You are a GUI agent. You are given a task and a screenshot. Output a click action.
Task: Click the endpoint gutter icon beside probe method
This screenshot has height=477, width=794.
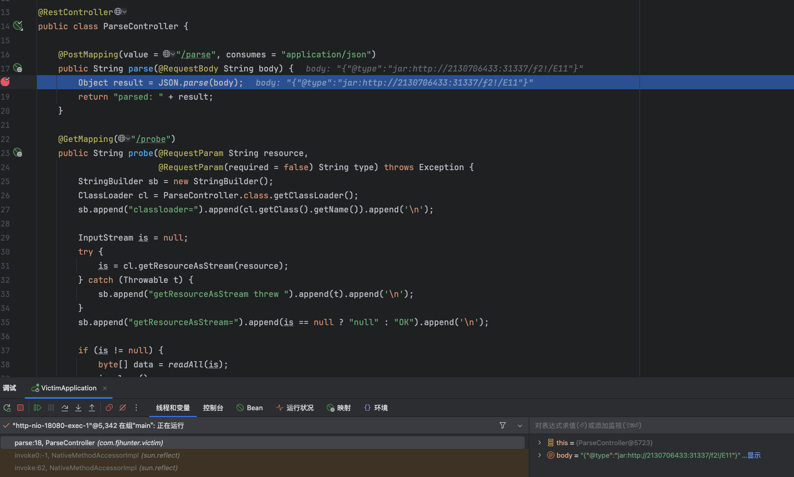pos(18,153)
